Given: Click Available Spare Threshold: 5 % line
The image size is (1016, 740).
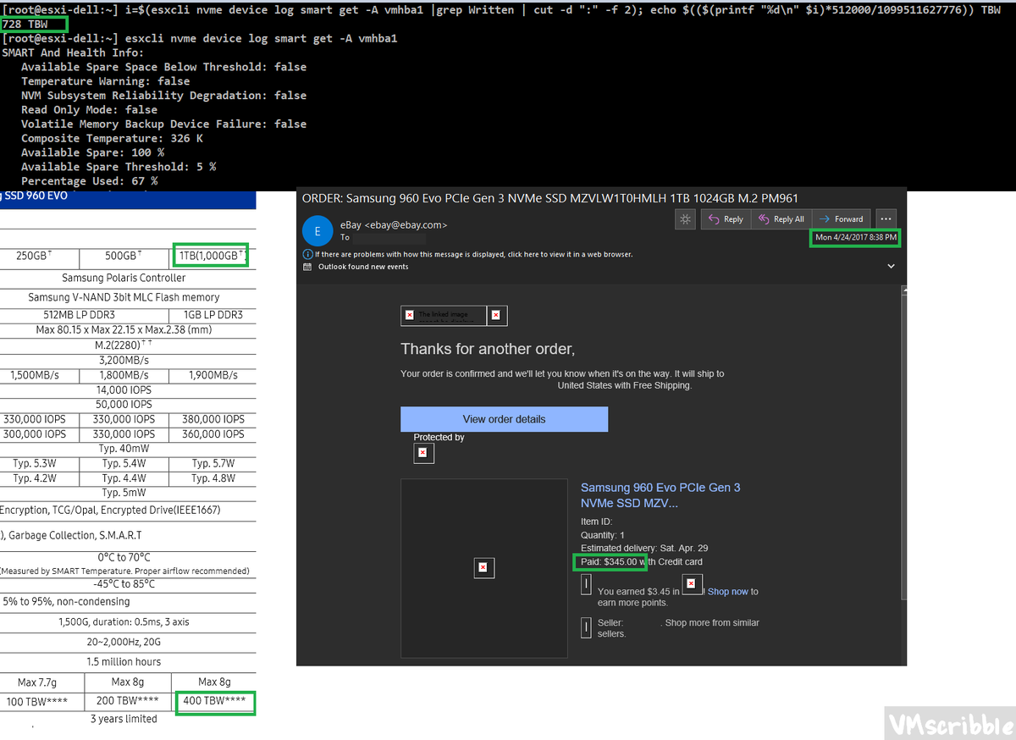Looking at the screenshot, I should pos(119,167).
